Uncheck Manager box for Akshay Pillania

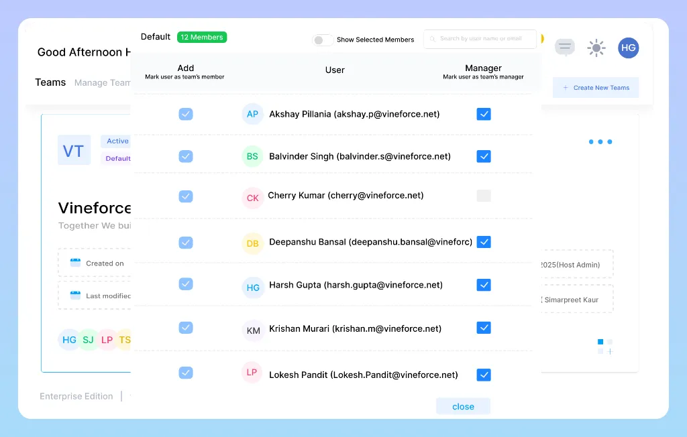[x=484, y=115]
